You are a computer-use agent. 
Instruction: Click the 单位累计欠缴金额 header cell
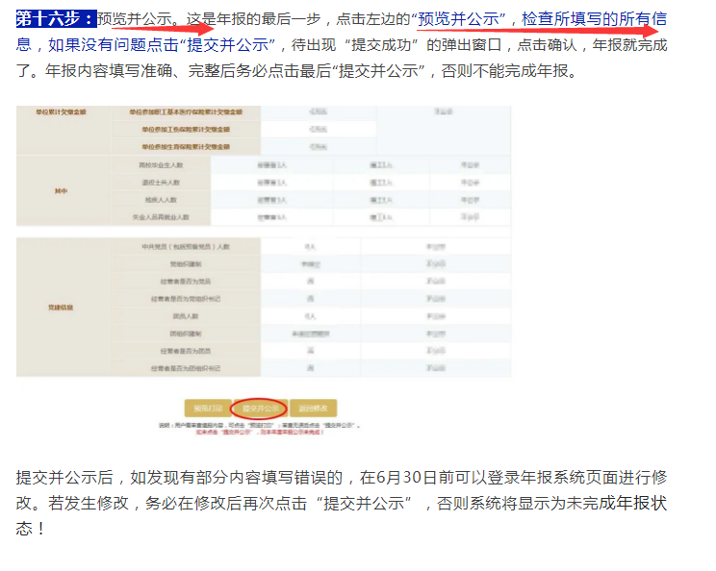(60, 112)
